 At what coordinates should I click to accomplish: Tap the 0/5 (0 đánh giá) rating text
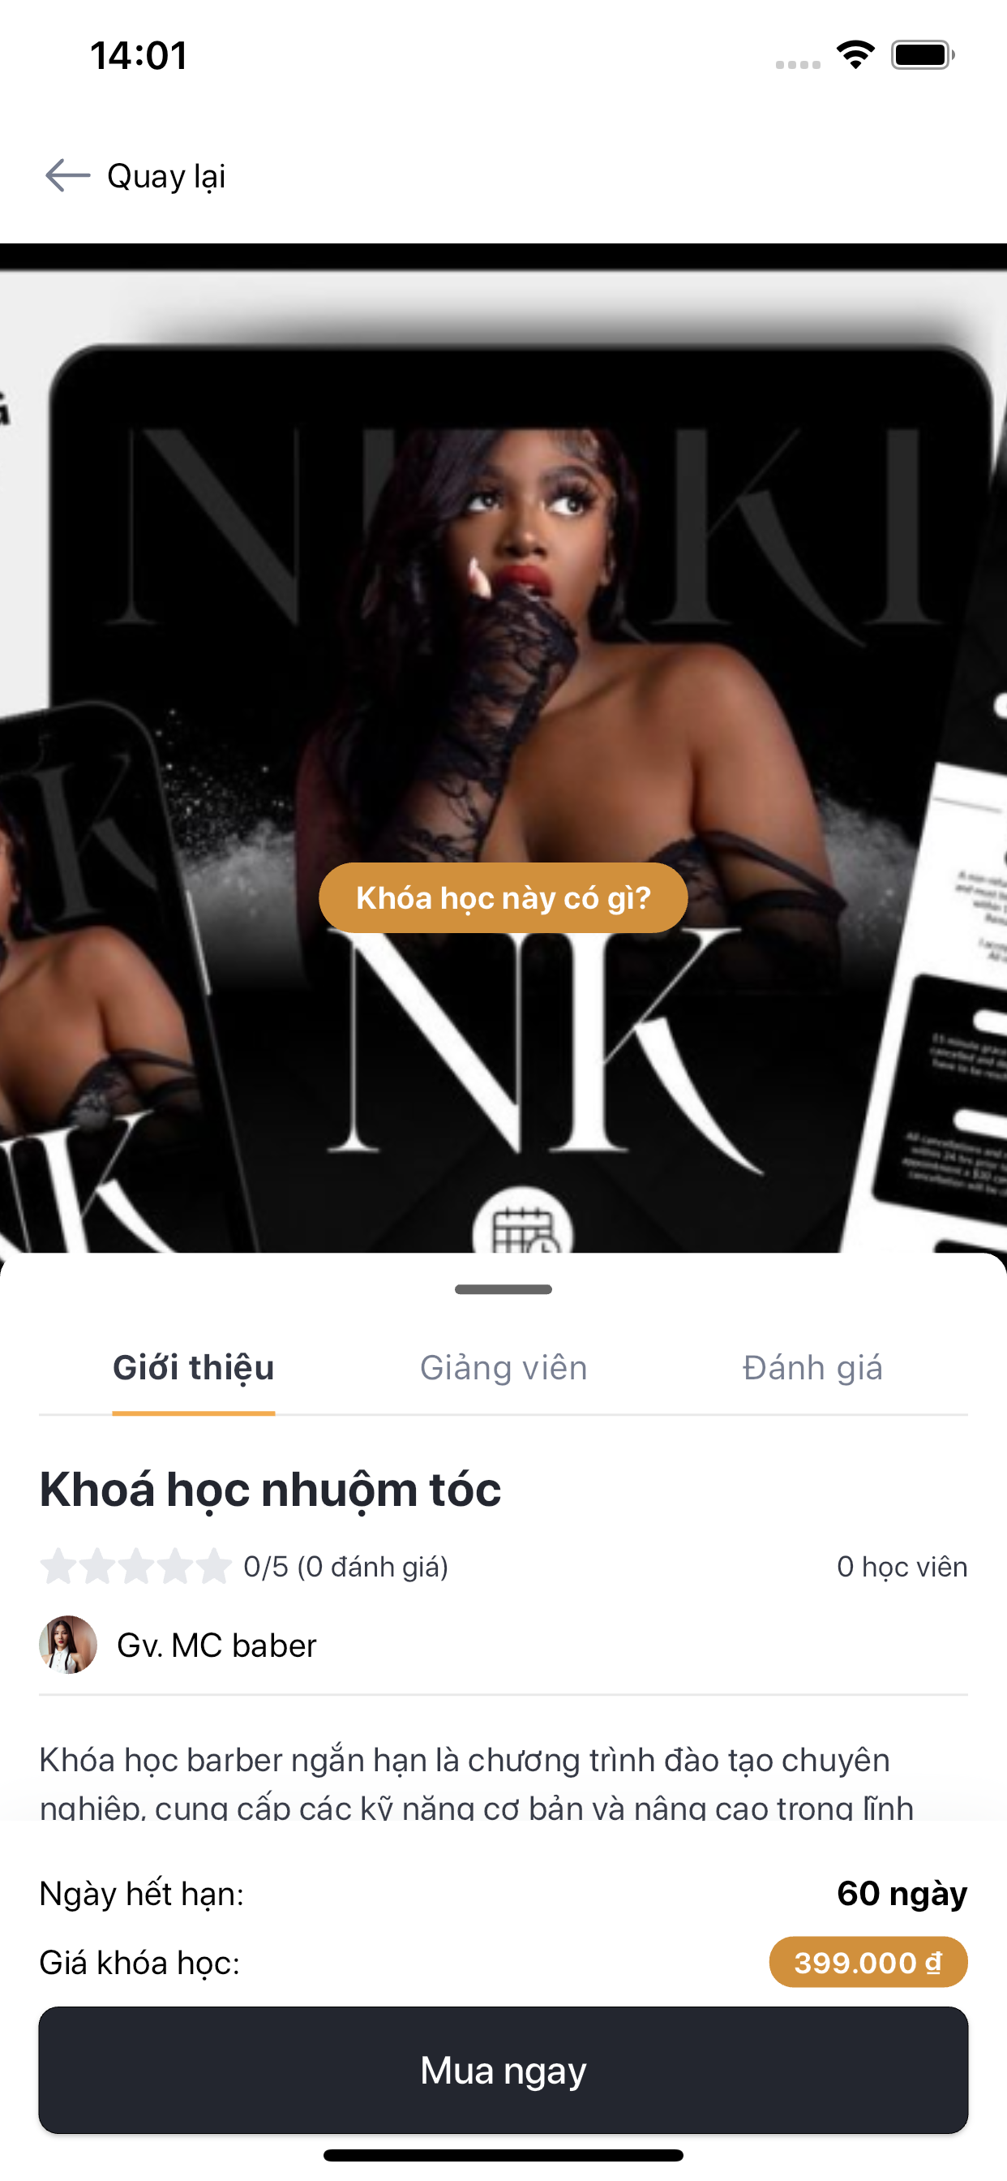coord(346,1566)
